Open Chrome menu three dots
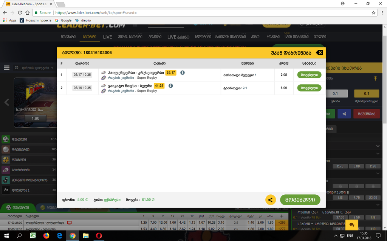This screenshot has width=387, height=241. tap(382, 12)
